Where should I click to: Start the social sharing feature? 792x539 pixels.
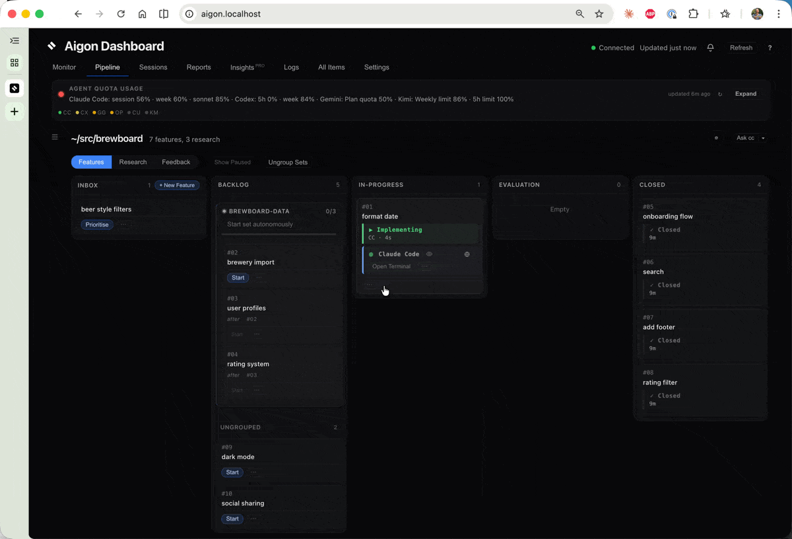[232, 519]
